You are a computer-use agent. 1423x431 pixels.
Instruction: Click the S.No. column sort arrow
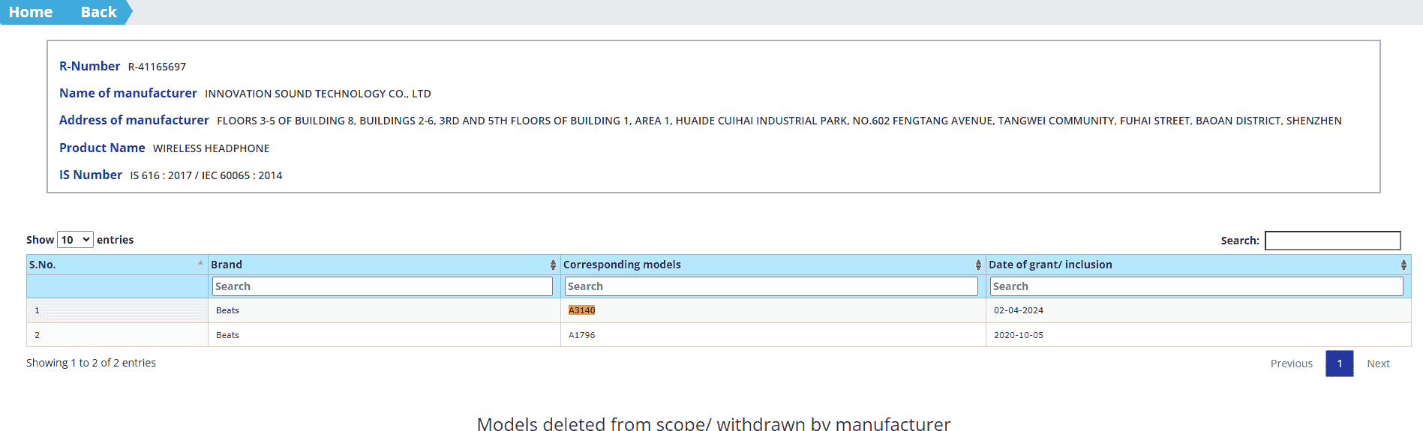(200, 264)
